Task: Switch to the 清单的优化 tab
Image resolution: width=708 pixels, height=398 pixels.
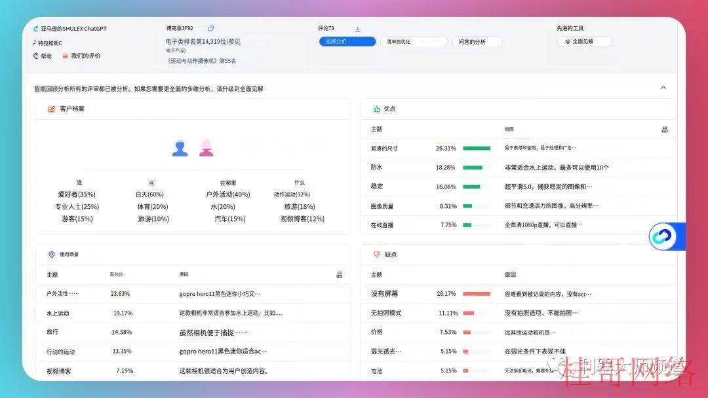Action: point(414,41)
